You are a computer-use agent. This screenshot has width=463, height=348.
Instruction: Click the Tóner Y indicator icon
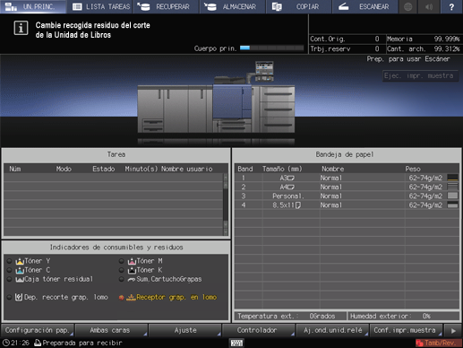tap(20, 261)
